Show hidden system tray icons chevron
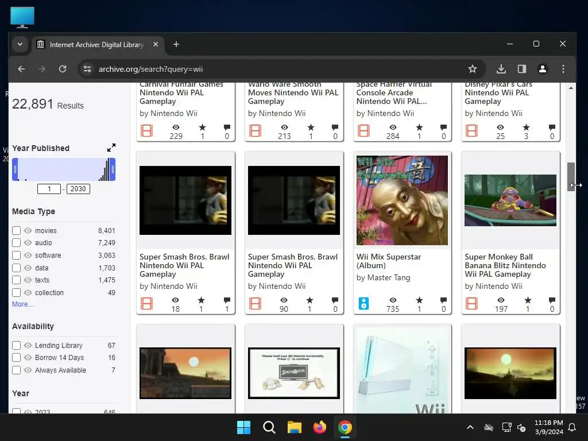 (x=470, y=427)
